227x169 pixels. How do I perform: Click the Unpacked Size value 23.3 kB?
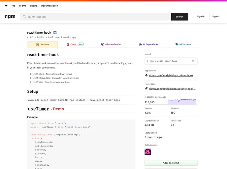click(x=149, y=125)
